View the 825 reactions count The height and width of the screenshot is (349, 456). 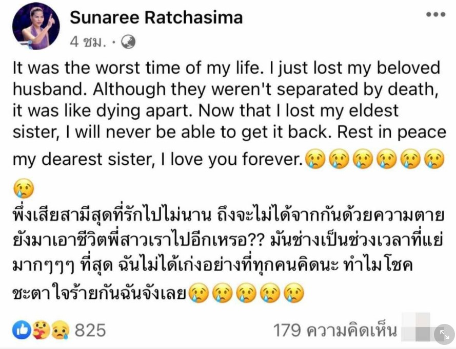coord(90,331)
